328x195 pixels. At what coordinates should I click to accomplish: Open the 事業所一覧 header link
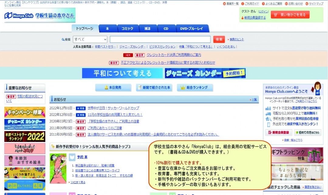point(232,4)
